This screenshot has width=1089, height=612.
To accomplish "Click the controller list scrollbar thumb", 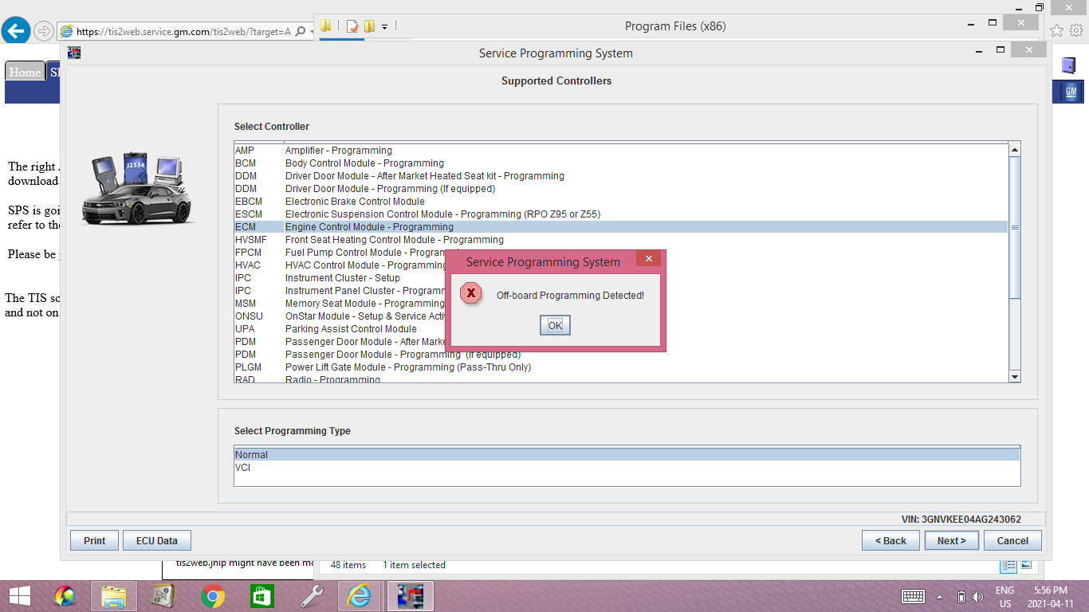I will (x=1015, y=227).
